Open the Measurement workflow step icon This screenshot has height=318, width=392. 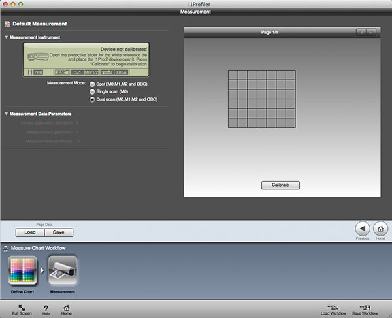63,271
